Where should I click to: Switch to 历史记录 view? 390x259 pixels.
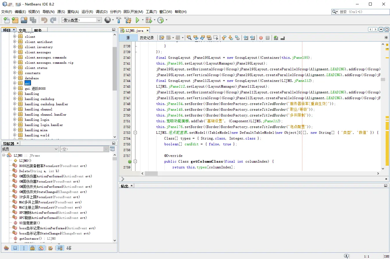[147, 38]
